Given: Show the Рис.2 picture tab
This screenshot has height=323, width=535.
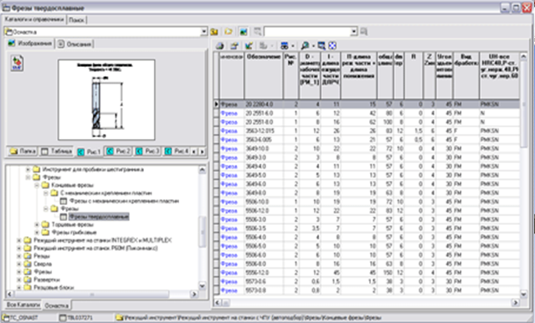Looking at the screenshot, I should point(118,151).
